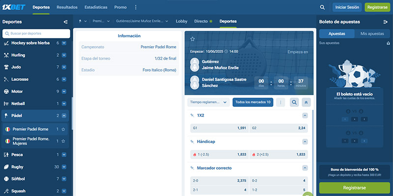Image resolution: width=393 pixels, height=196 pixels.
Task: Open the Tiempo reglamentario dropdown
Action: (209, 102)
